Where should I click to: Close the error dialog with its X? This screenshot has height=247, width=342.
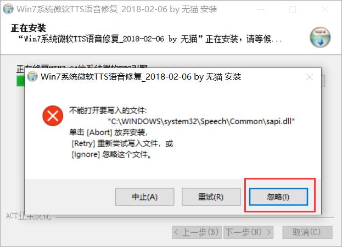click(x=310, y=77)
